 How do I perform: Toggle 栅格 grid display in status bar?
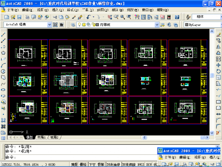pyautogui.click(x=83, y=164)
